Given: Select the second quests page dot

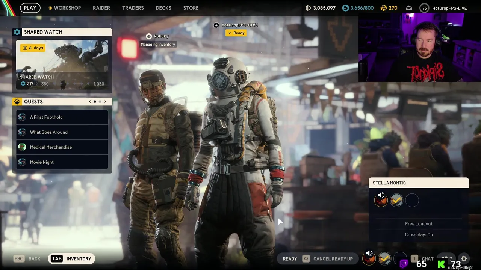Looking at the screenshot, I should click(100, 102).
